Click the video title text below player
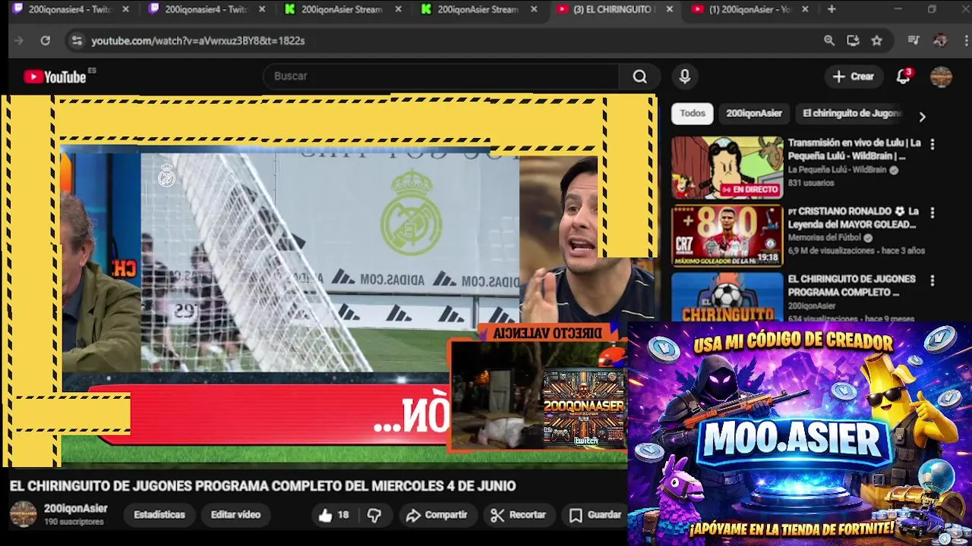The image size is (972, 546). click(x=263, y=486)
